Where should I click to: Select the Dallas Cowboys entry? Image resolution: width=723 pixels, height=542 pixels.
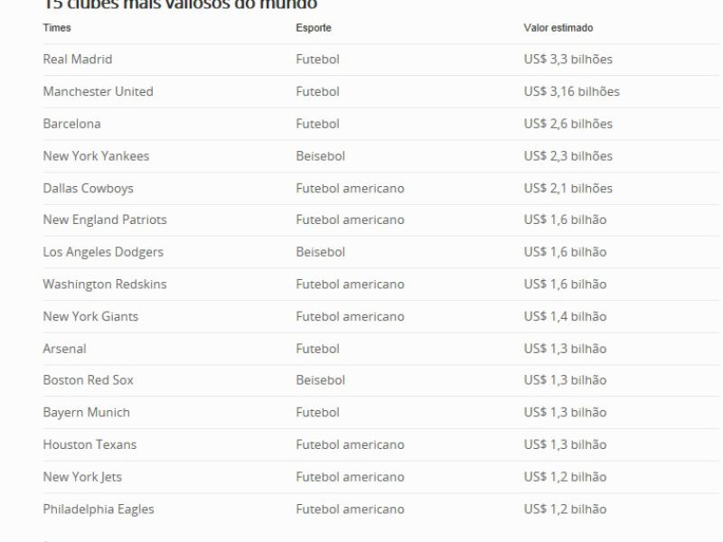[x=88, y=188]
